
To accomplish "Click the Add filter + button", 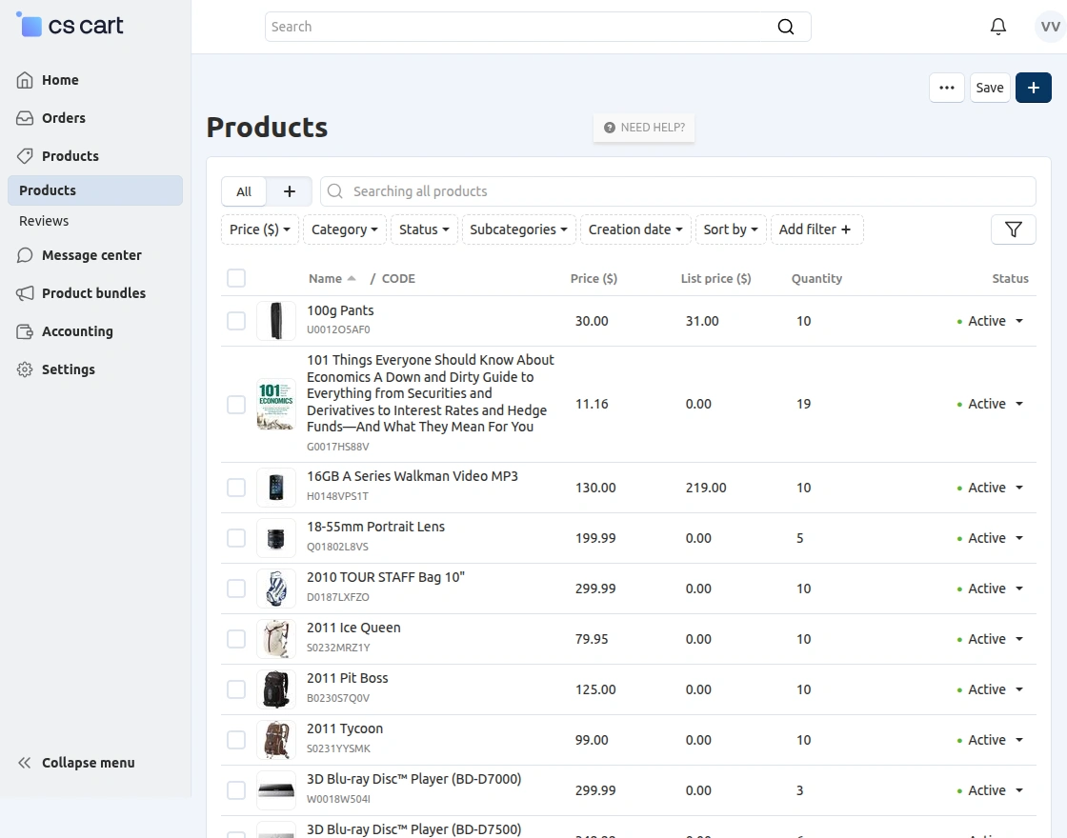I will pyautogui.click(x=816, y=229).
